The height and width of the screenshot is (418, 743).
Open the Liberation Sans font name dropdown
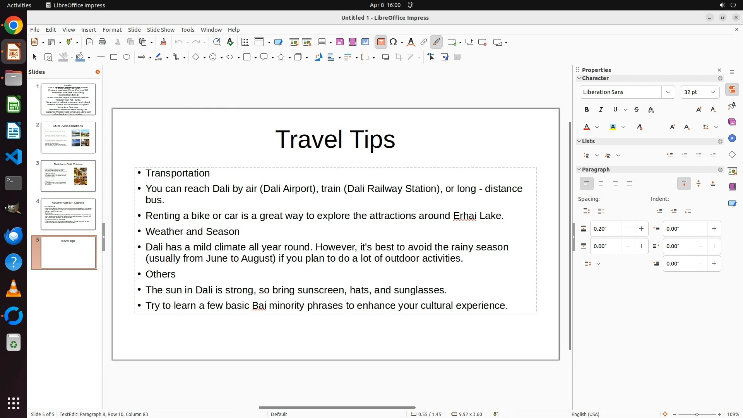point(668,92)
